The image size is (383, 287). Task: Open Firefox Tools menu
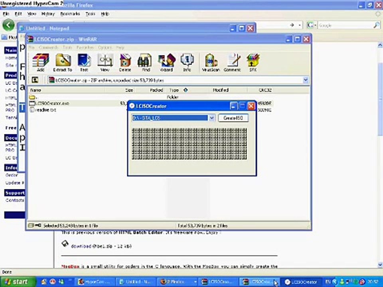click(90, 14)
